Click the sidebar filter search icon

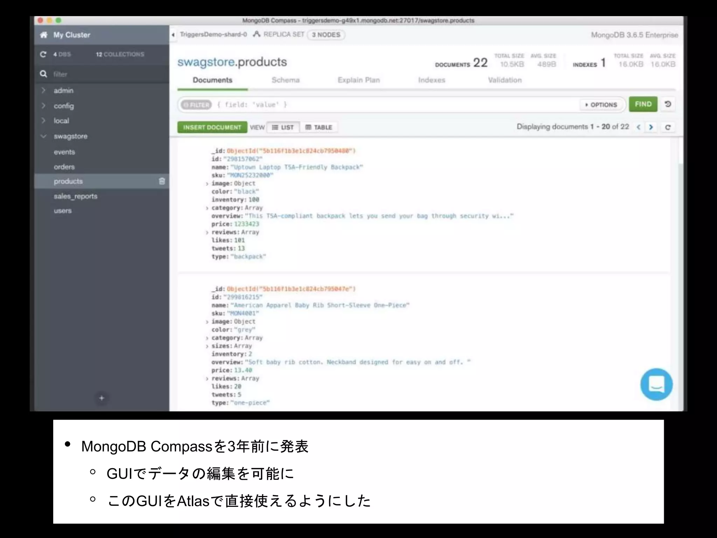[x=43, y=74]
